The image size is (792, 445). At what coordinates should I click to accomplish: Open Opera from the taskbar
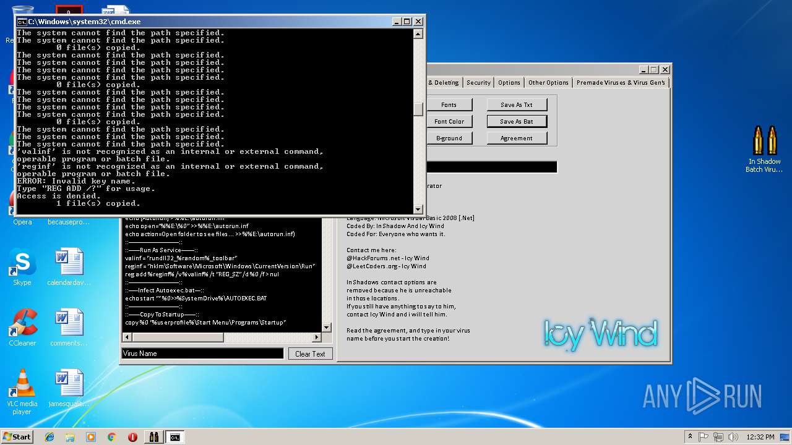point(132,437)
